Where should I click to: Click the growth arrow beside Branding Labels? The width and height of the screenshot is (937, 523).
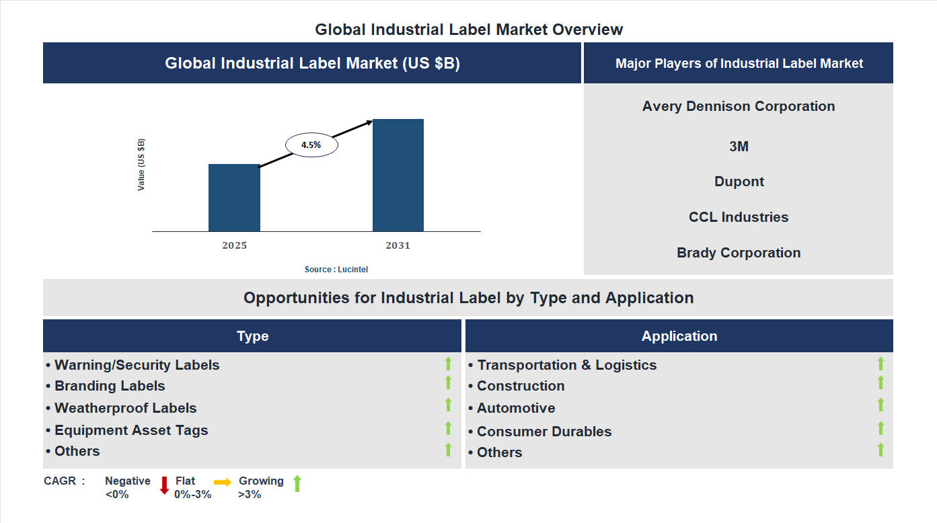point(448,384)
